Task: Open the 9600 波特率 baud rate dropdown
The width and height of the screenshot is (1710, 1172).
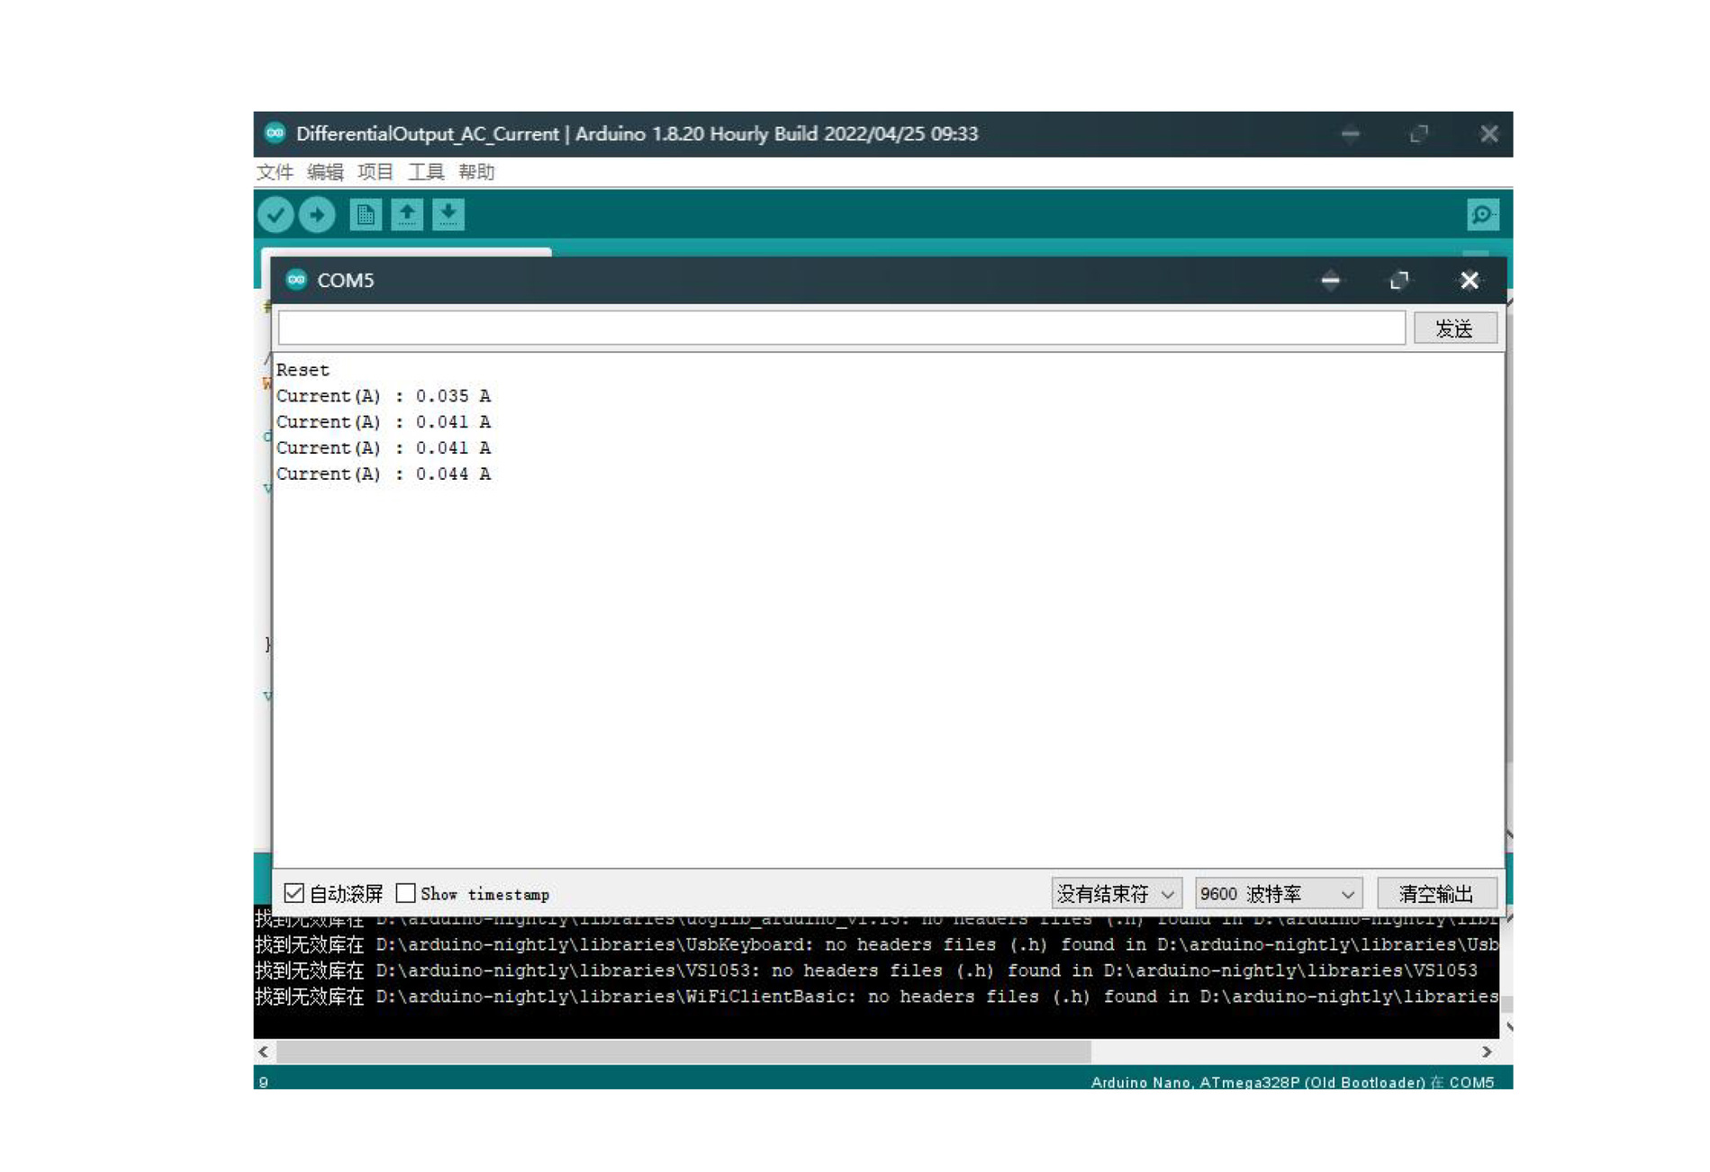Action: (1278, 893)
